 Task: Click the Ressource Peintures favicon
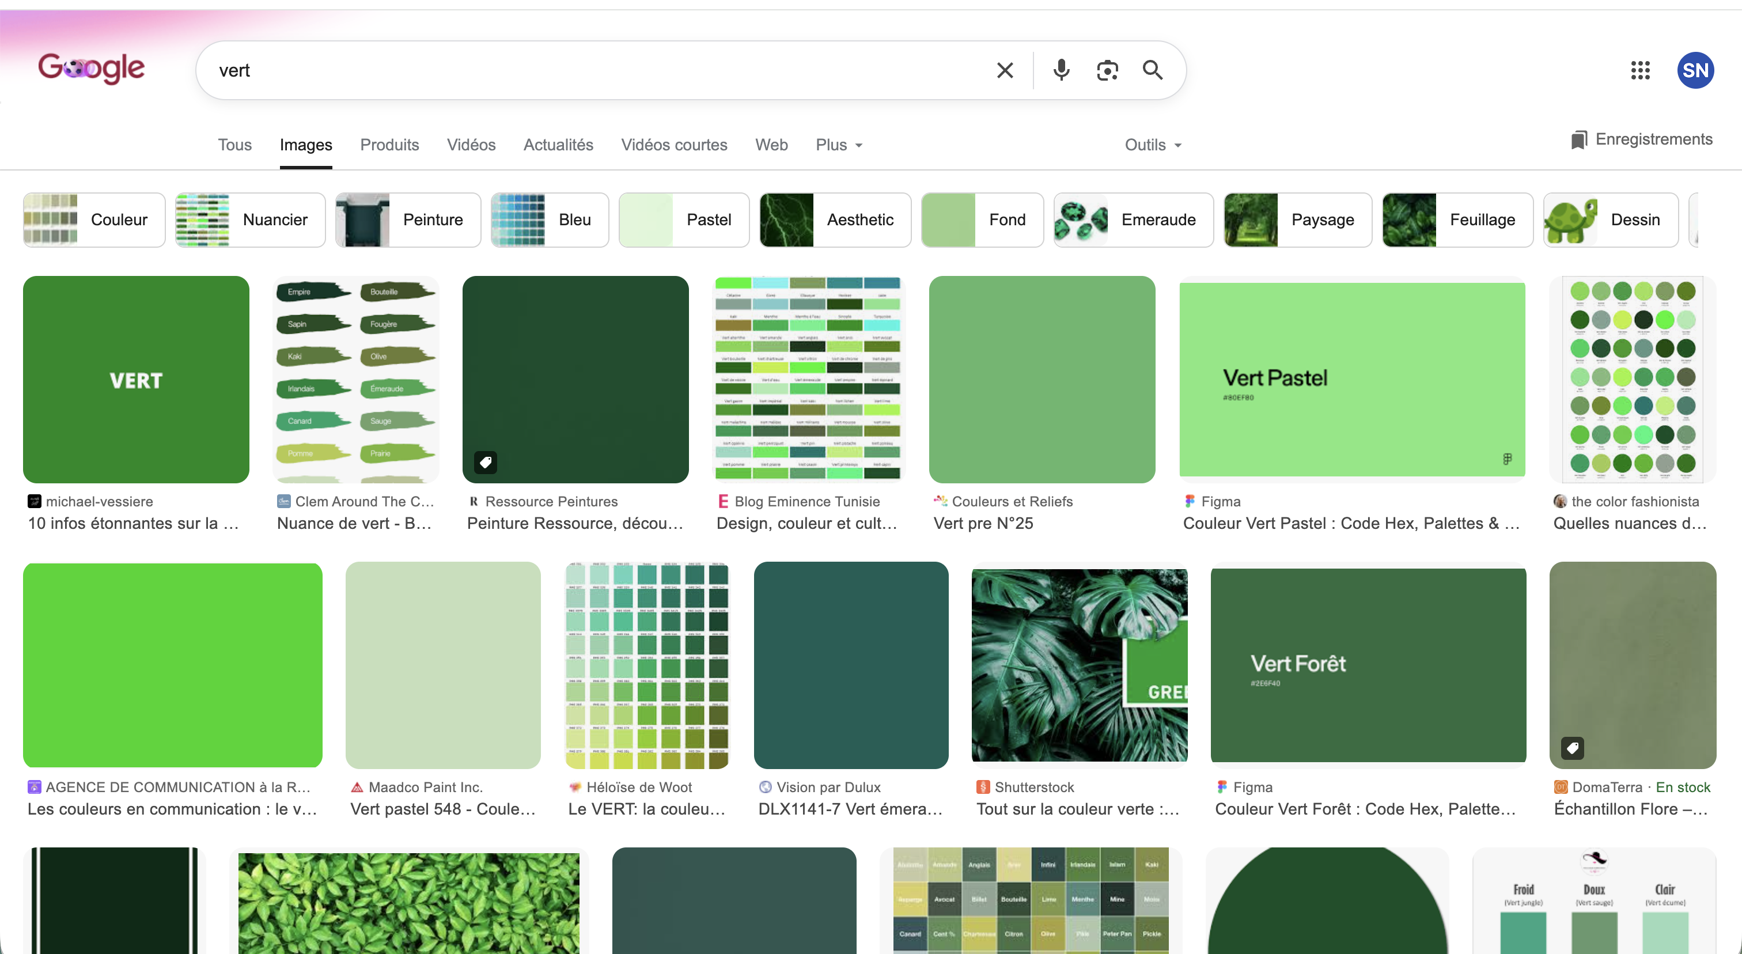point(474,501)
